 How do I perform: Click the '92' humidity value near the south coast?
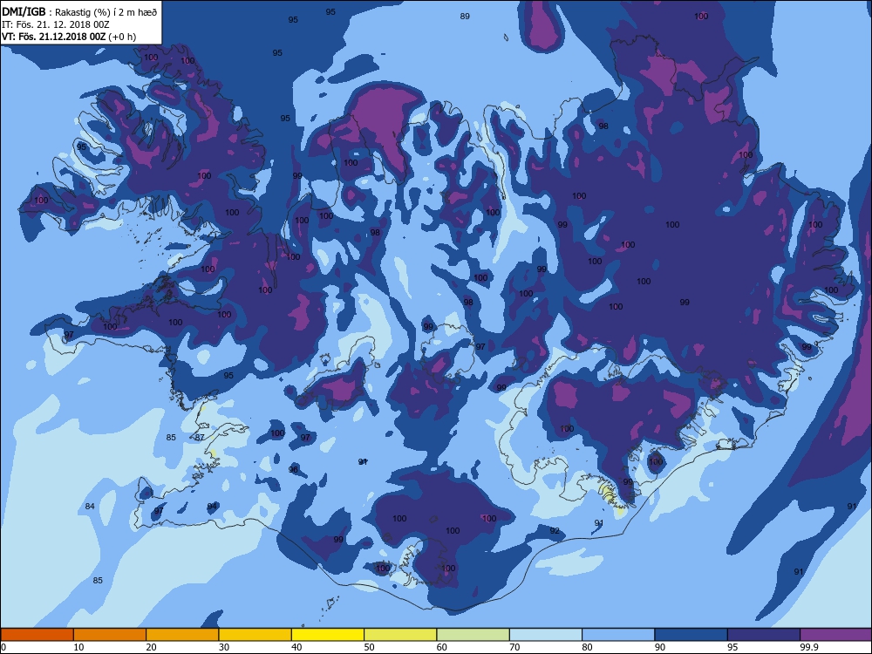(555, 530)
